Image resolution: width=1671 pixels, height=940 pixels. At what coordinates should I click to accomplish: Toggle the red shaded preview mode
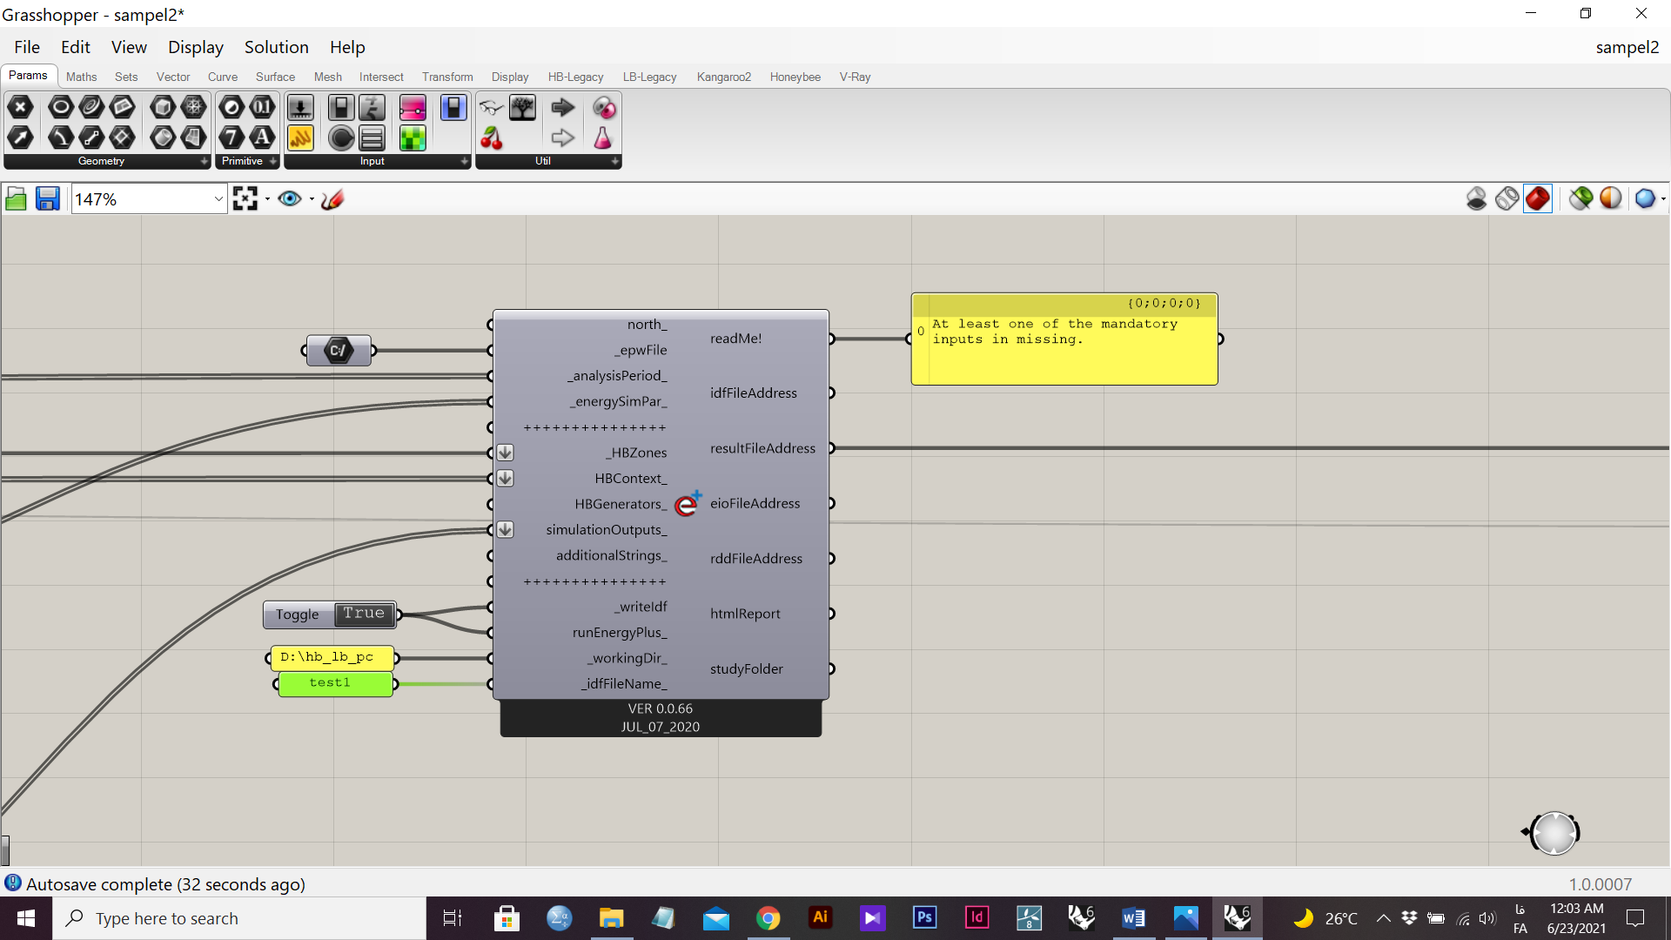(1538, 199)
